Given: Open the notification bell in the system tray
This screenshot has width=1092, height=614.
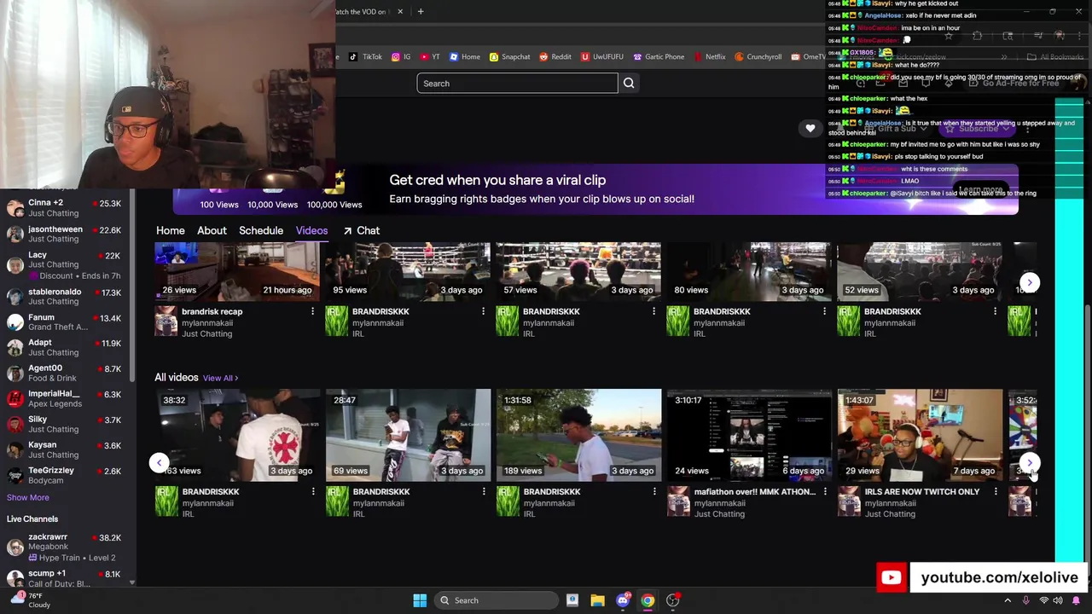Looking at the screenshot, I should [x=1077, y=600].
